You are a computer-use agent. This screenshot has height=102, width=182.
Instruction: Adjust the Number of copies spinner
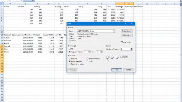pos(131,49)
